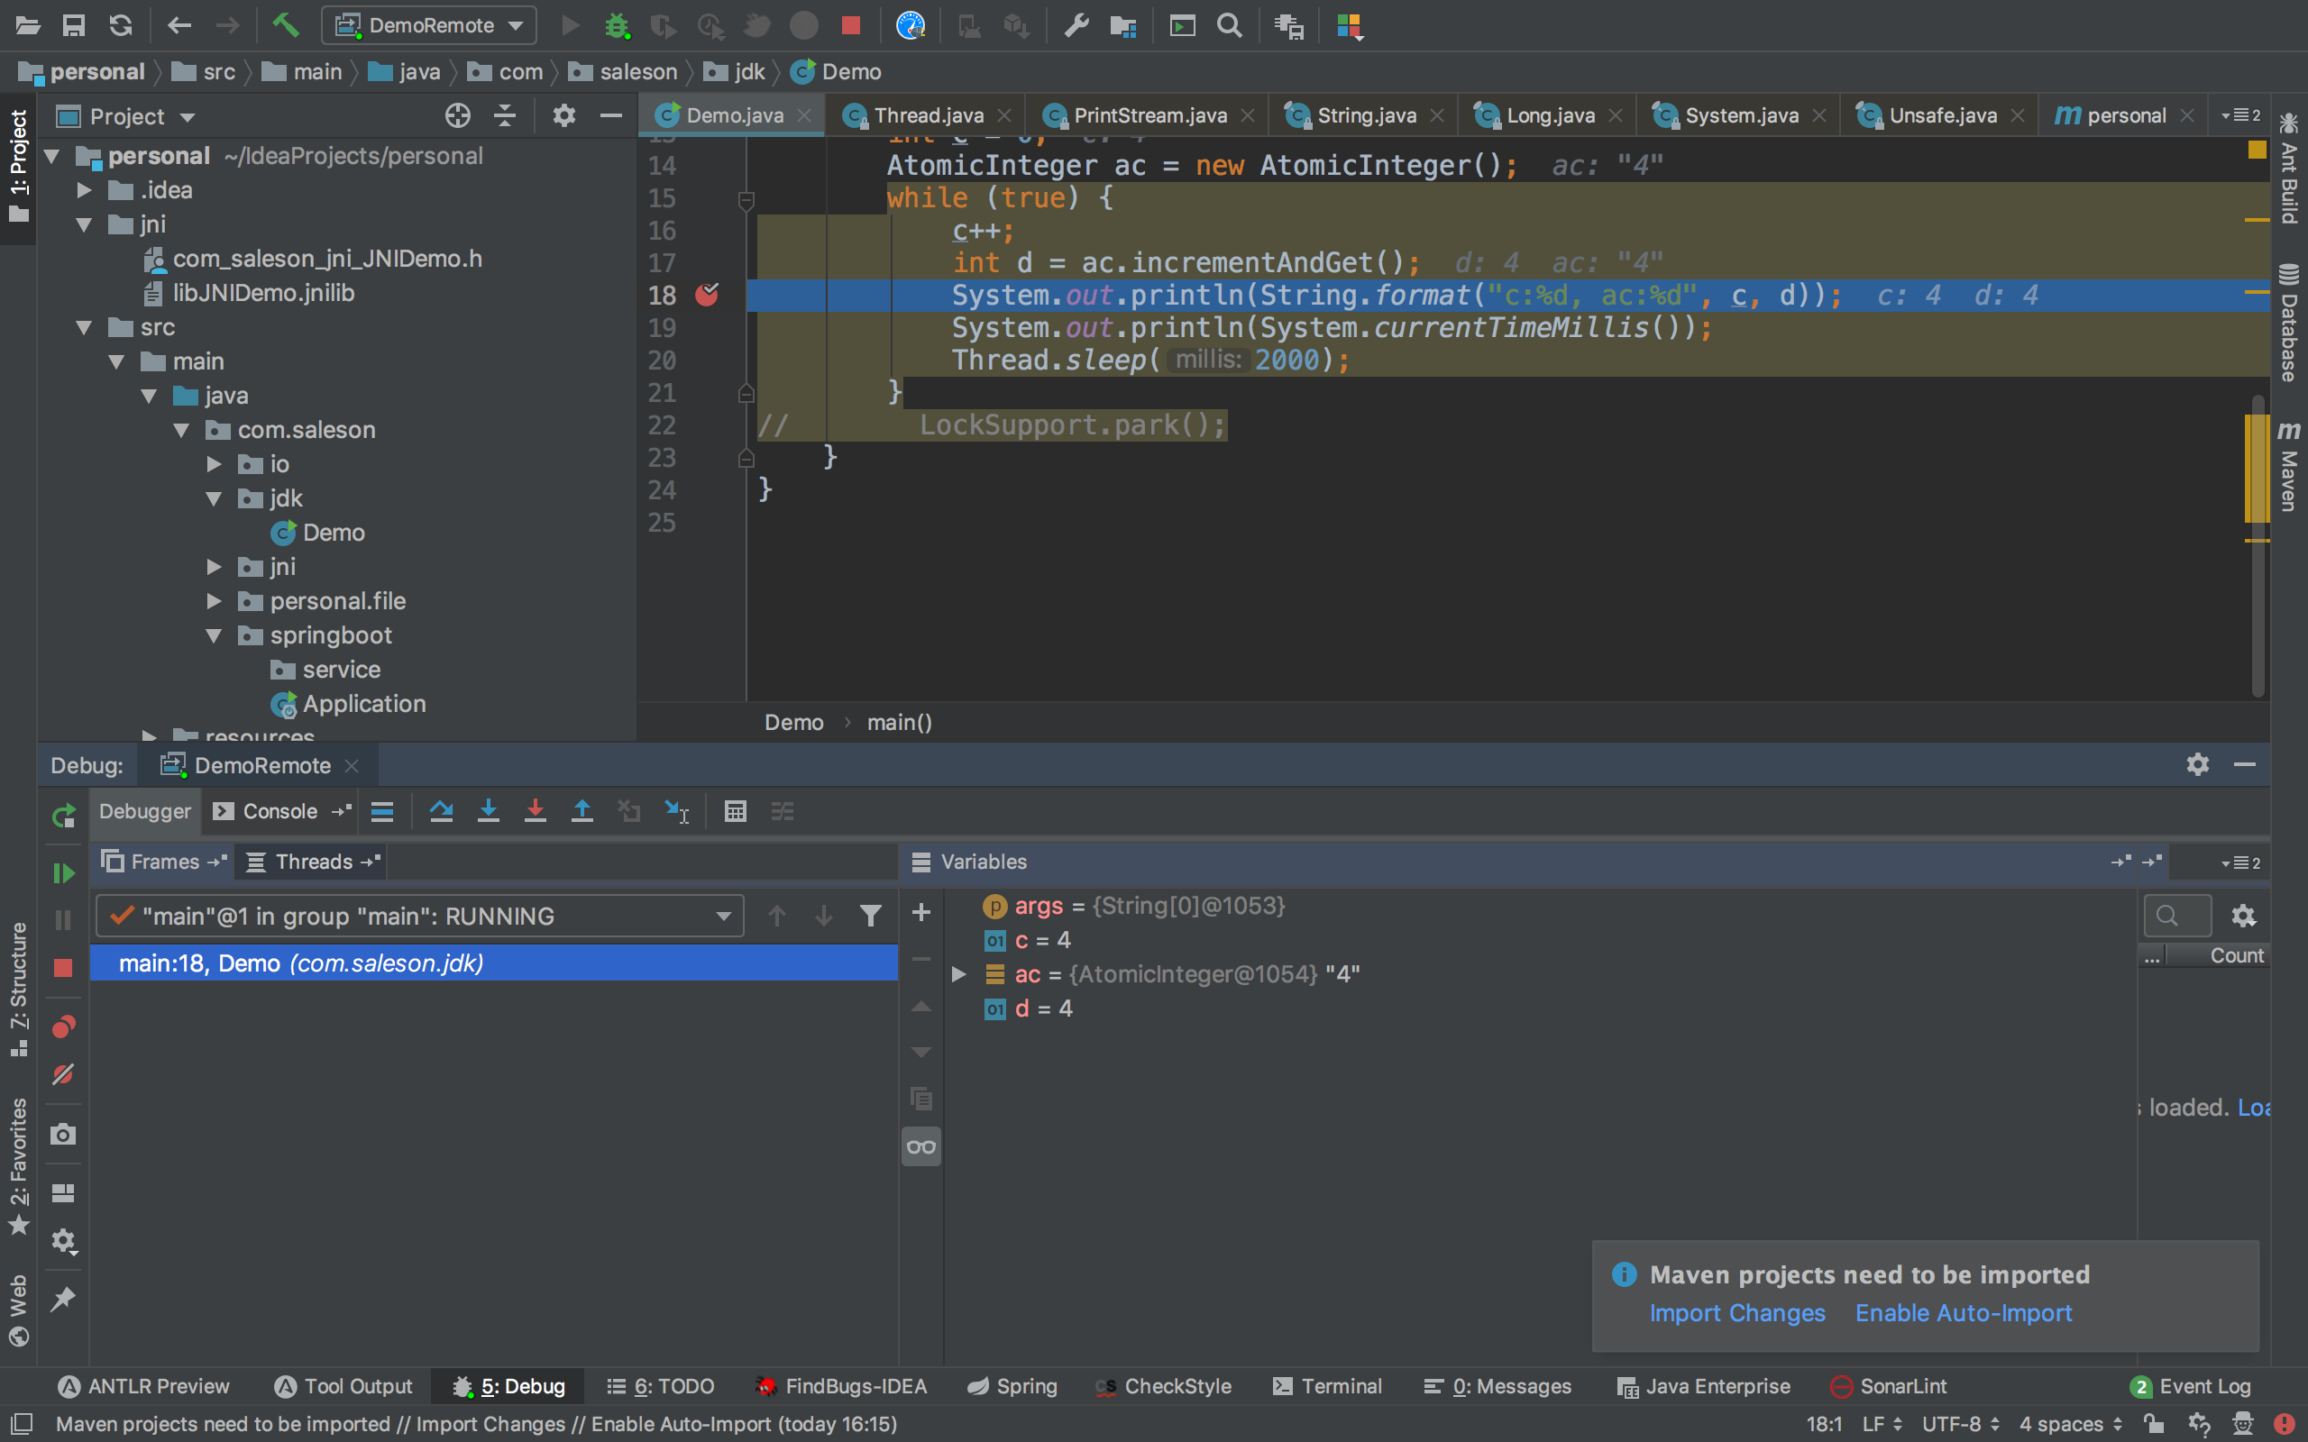Click Rerun DemoRemote debug icon

pos(63,816)
